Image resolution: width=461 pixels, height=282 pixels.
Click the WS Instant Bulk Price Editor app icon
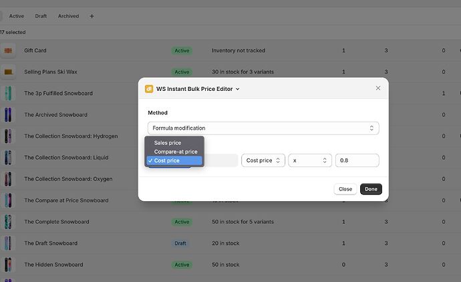pos(149,88)
